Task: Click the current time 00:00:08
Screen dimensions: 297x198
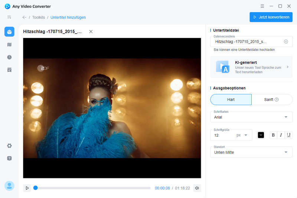Action: pos(162,188)
